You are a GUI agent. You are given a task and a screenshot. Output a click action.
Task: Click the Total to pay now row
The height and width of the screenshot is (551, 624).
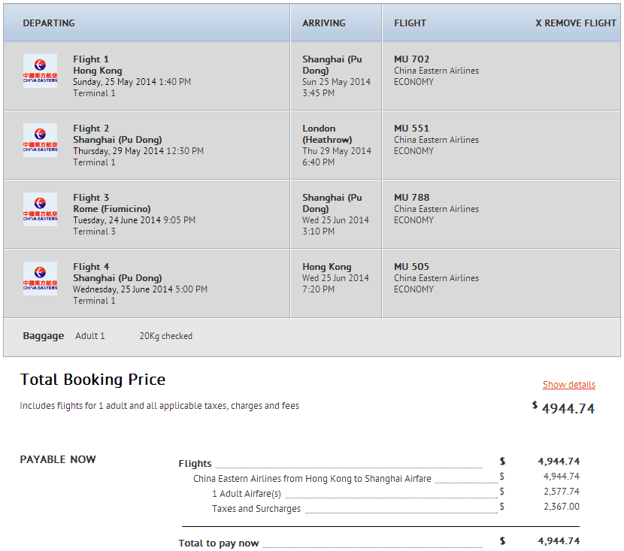click(x=219, y=543)
